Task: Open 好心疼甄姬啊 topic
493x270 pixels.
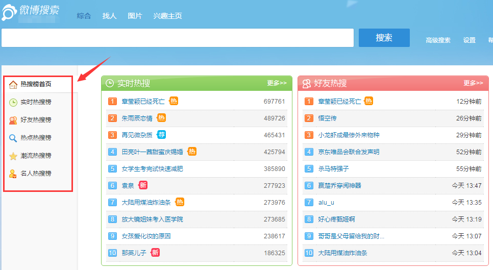Action: (336, 219)
